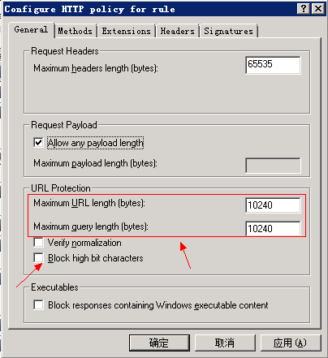Click the Allow any payload length label
Viewport: 328px width, 358px height.
[x=96, y=143]
